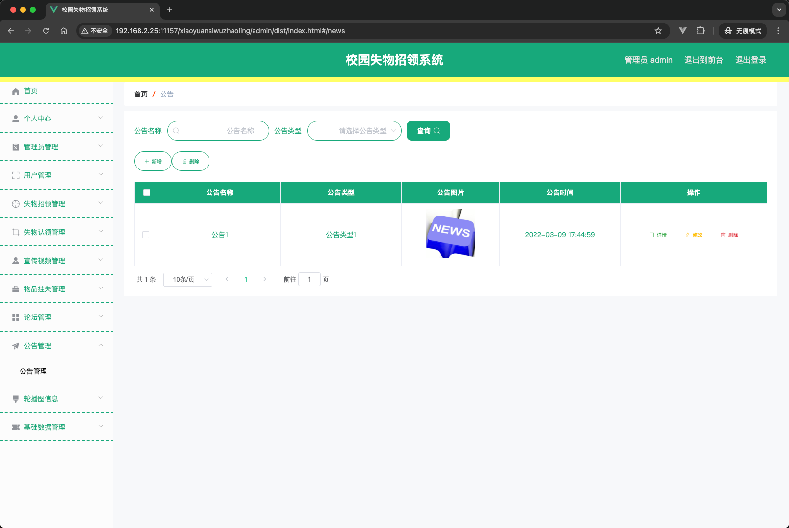The image size is (789, 528).
Task: Go back using the browser back arrow
Action: click(x=11, y=31)
